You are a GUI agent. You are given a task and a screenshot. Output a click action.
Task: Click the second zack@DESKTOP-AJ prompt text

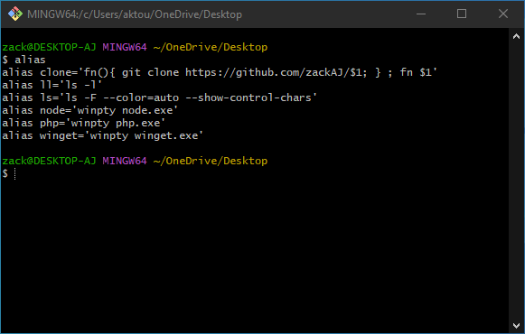point(49,161)
